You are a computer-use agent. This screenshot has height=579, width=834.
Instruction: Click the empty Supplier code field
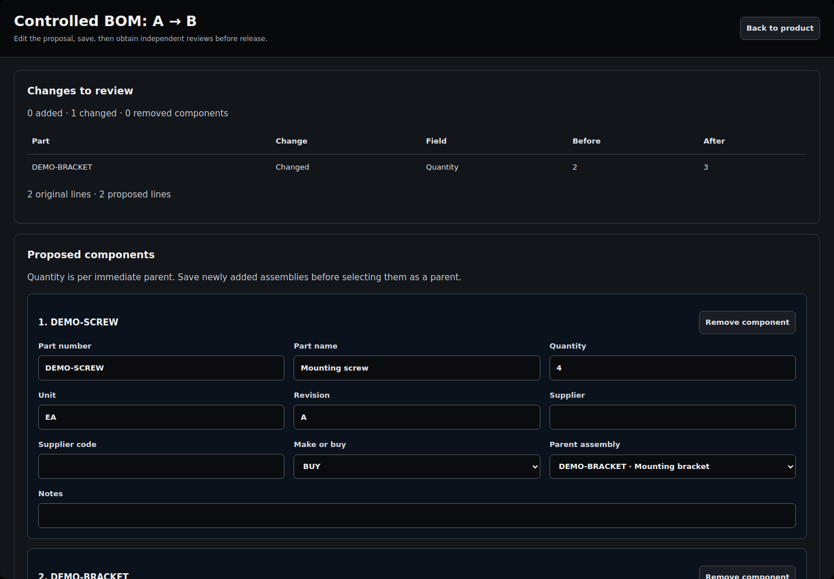(161, 467)
